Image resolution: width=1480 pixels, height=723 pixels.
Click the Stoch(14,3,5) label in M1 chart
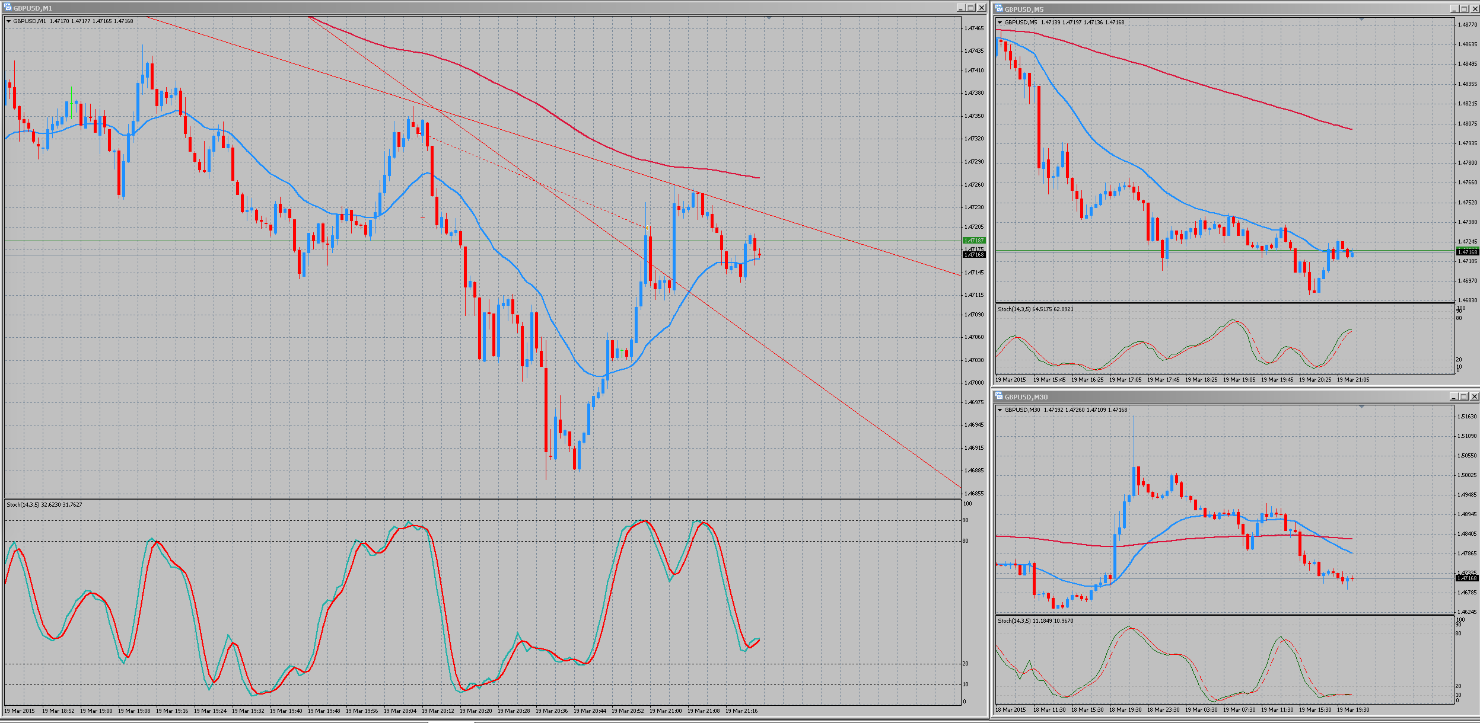[23, 505]
